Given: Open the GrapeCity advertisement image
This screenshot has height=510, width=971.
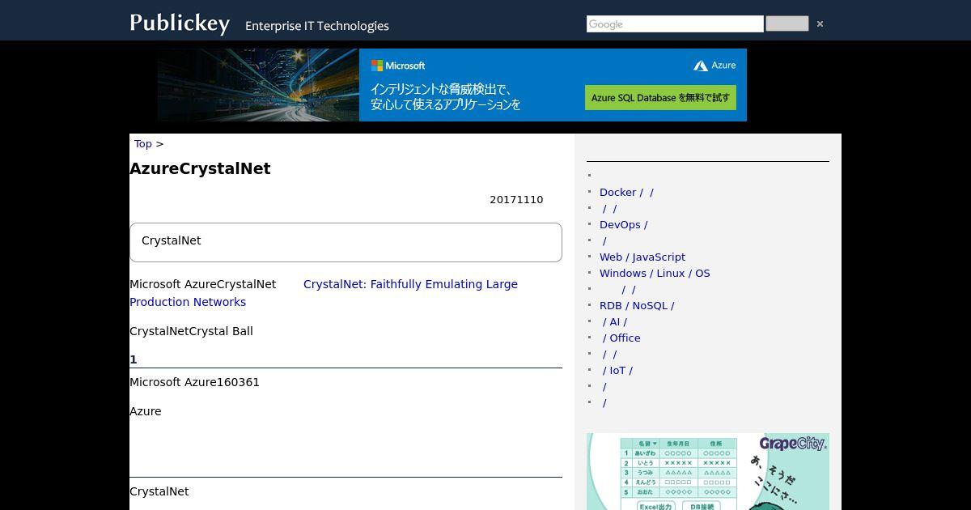Looking at the screenshot, I should (x=708, y=471).
